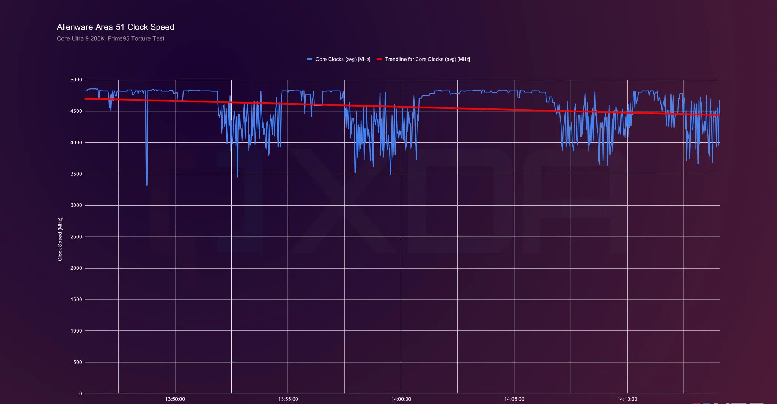Click the red Trendline legend marker
The width and height of the screenshot is (777, 404).
(379, 59)
